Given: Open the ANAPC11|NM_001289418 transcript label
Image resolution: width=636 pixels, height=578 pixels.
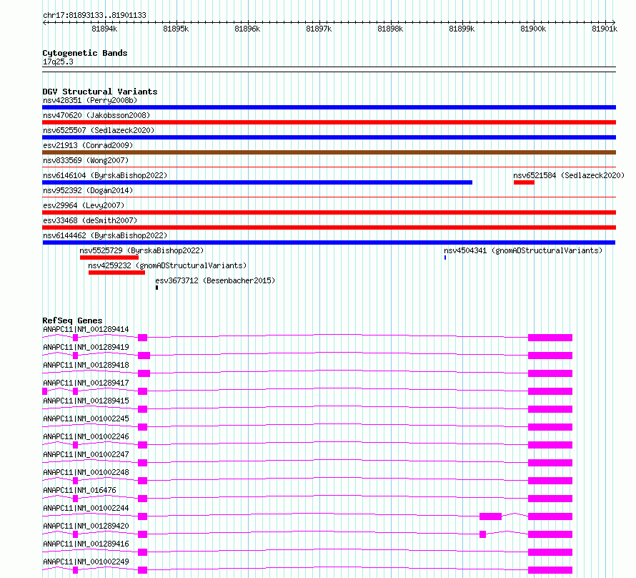Looking at the screenshot, I should [86, 365].
